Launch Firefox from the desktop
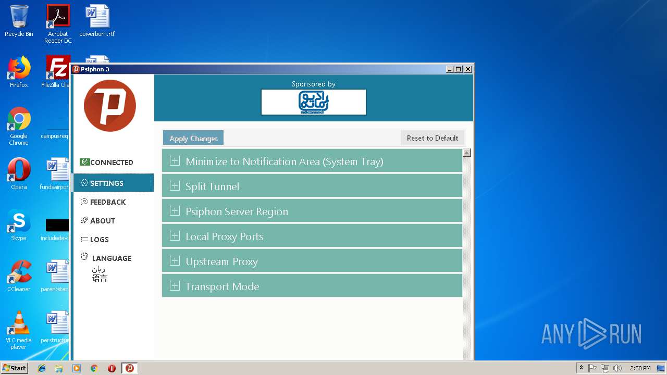 click(x=19, y=72)
